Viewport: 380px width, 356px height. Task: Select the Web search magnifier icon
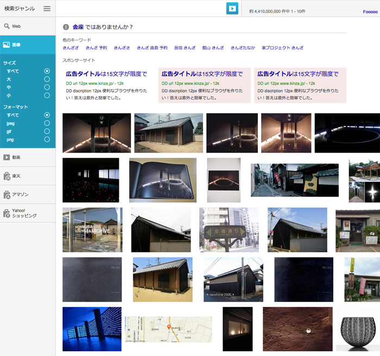click(7, 26)
